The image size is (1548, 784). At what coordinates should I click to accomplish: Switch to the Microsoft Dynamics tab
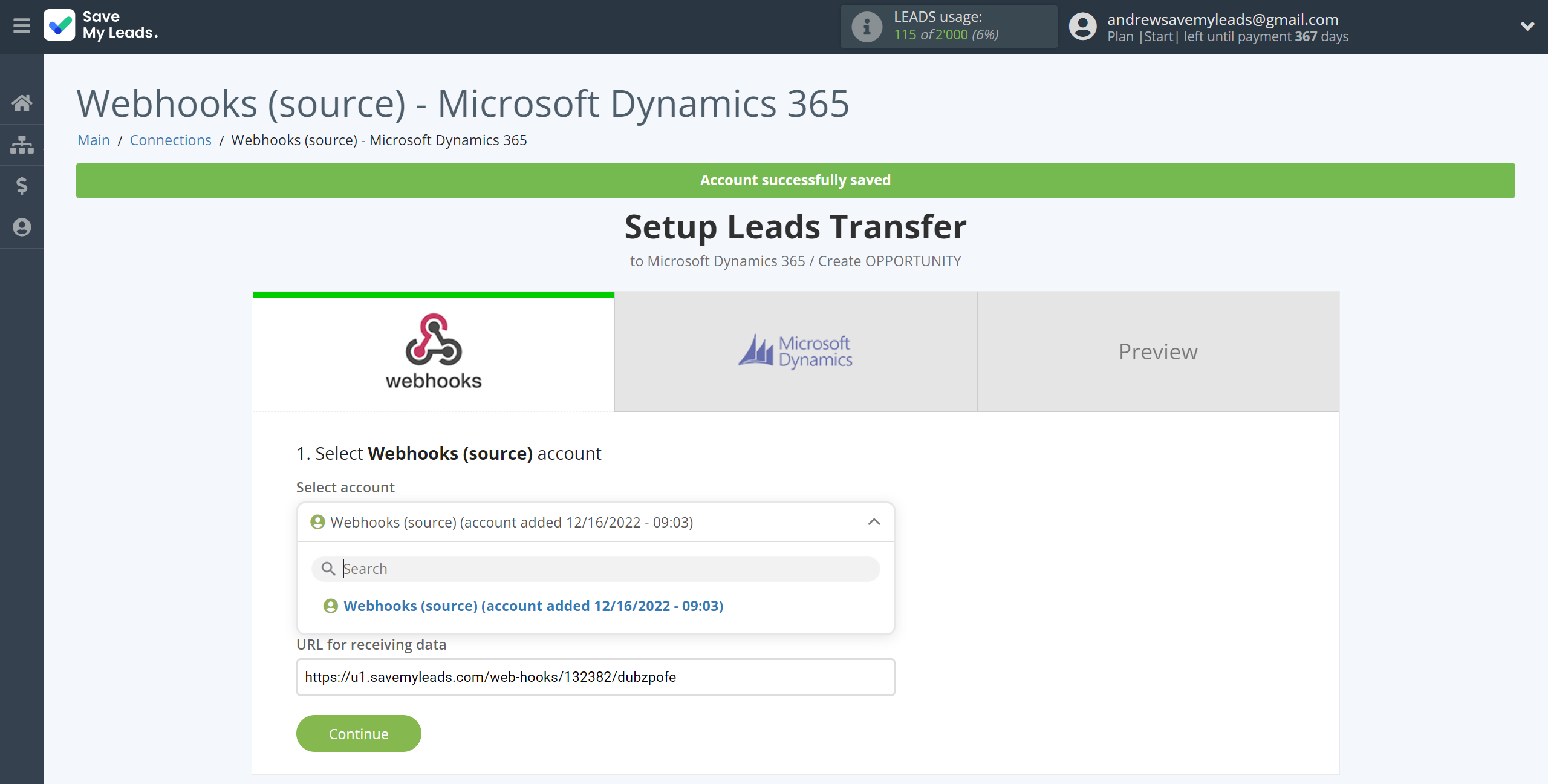[795, 352]
